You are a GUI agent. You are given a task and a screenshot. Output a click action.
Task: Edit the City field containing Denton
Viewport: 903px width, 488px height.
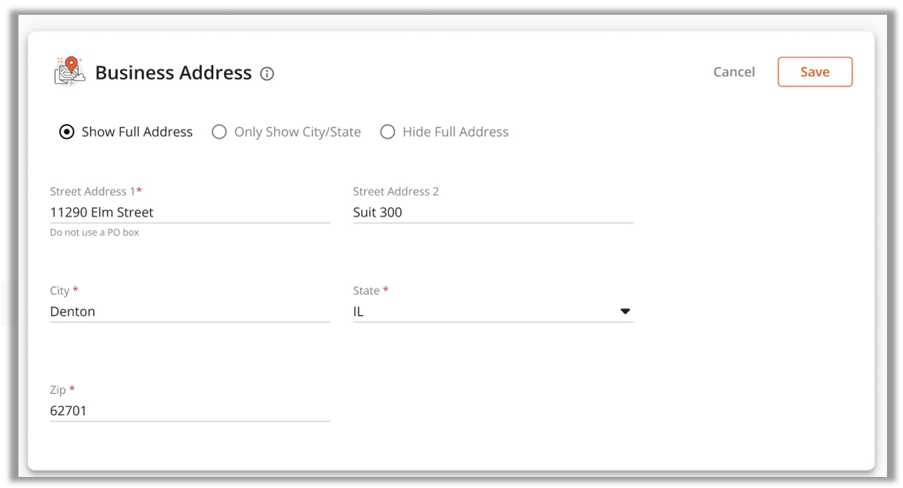pos(190,311)
